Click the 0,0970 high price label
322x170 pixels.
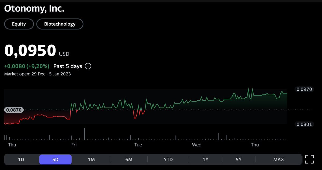point(305,89)
